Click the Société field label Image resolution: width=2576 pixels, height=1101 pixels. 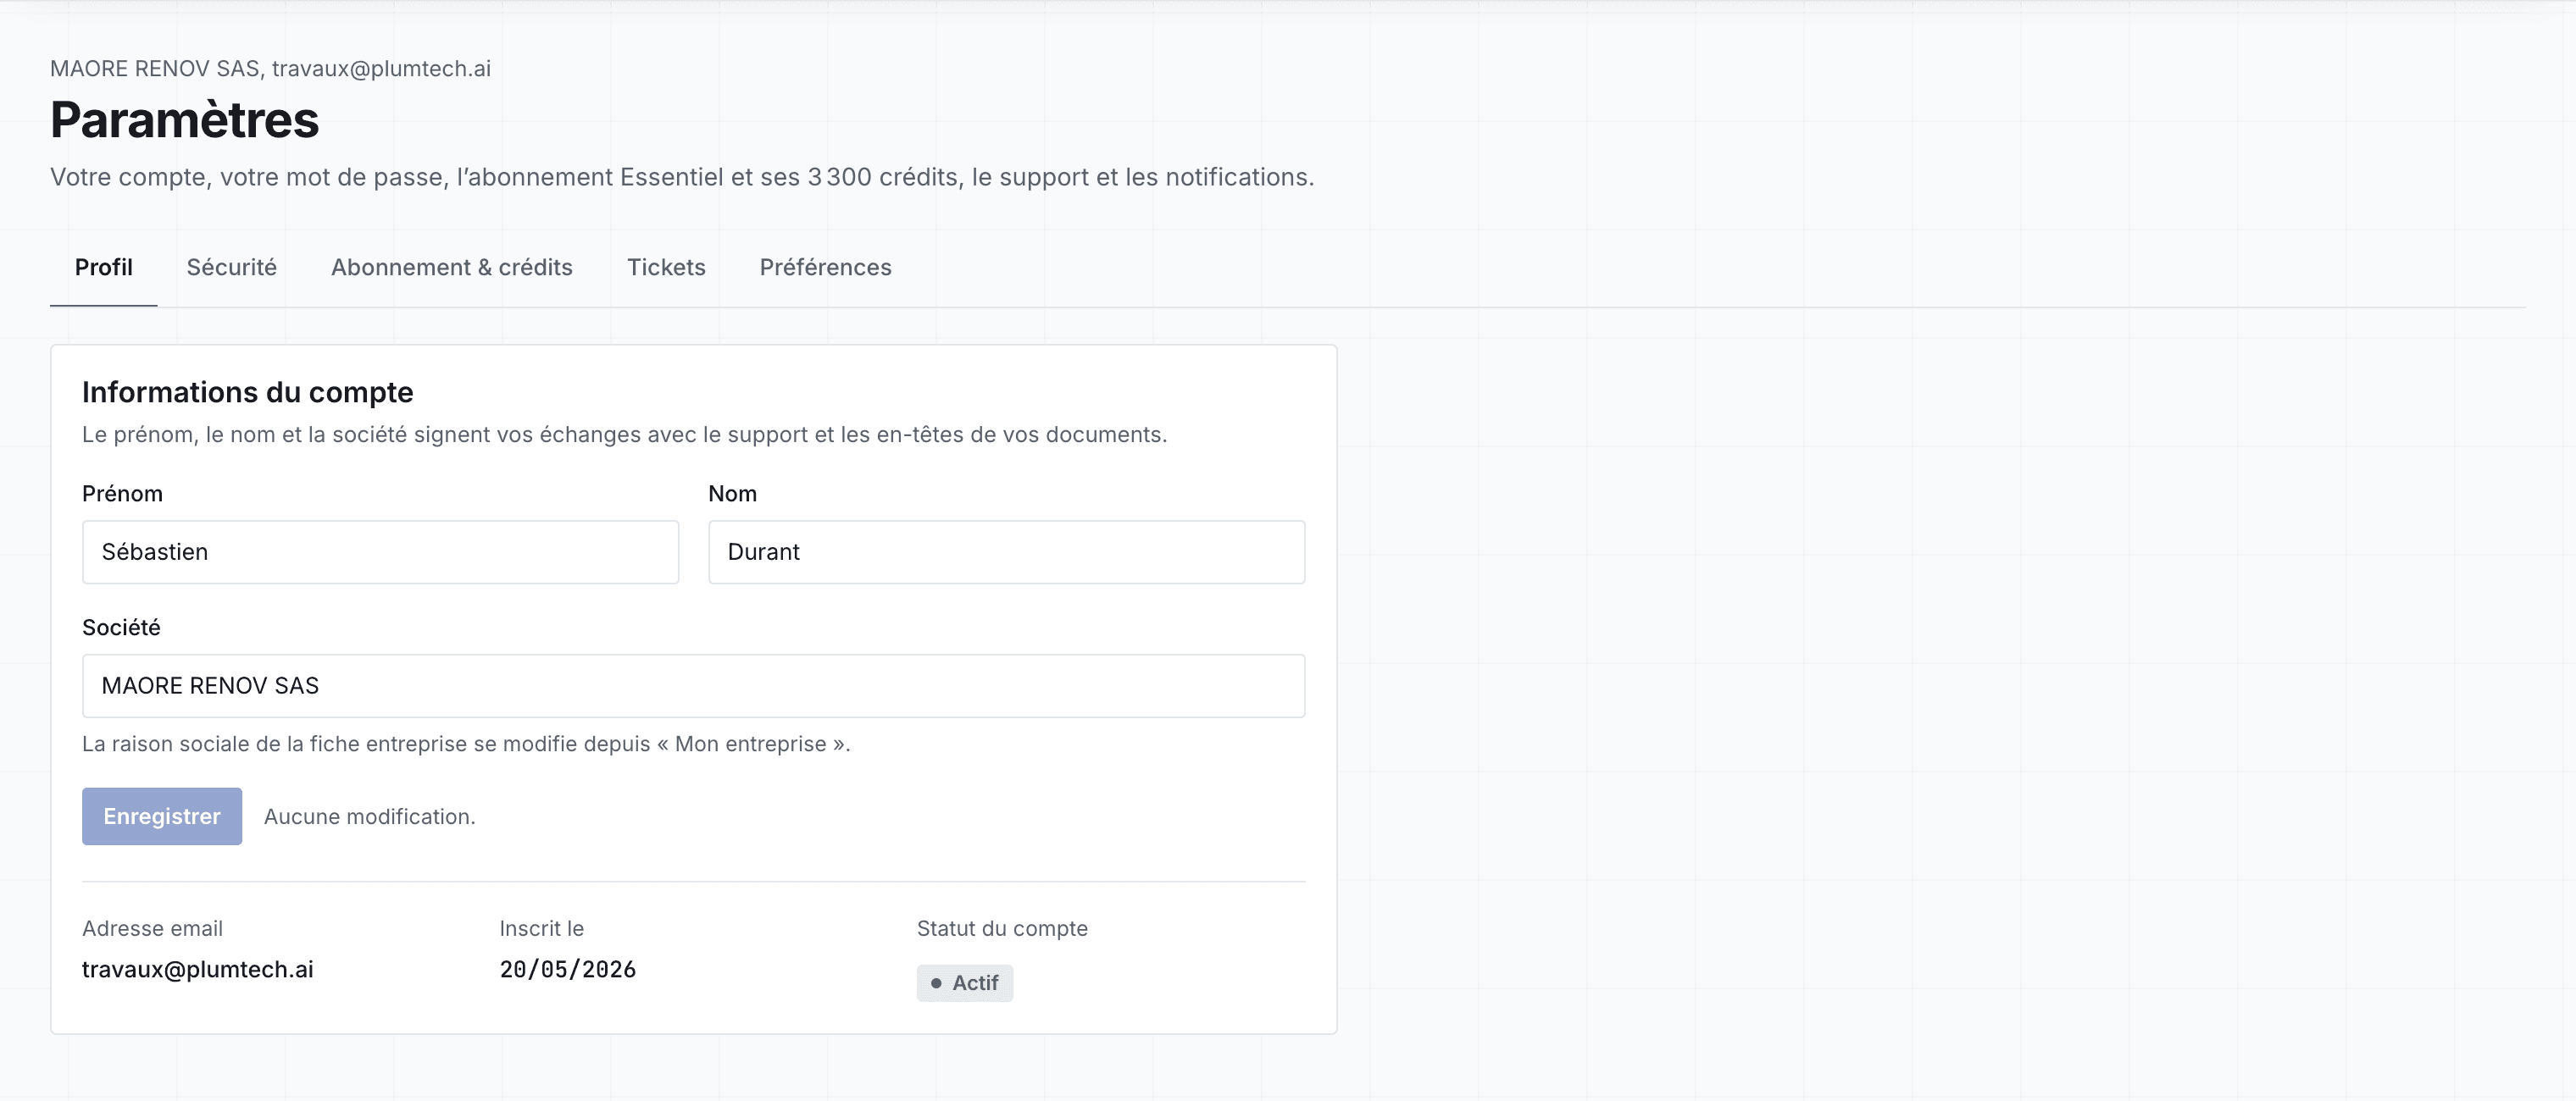tap(121, 628)
